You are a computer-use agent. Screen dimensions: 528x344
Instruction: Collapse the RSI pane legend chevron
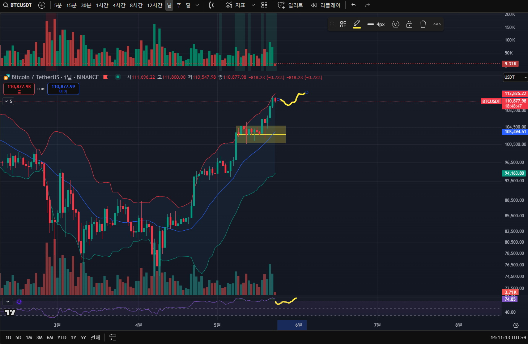click(8, 301)
